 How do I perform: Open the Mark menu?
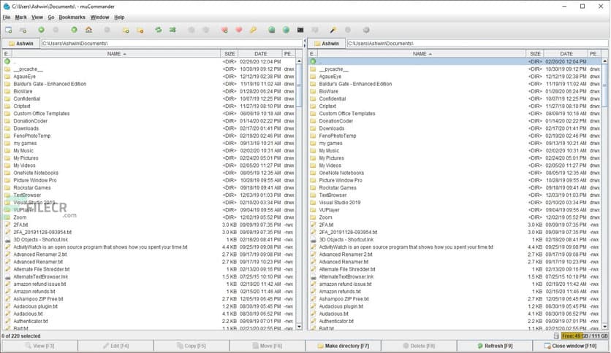click(x=20, y=17)
